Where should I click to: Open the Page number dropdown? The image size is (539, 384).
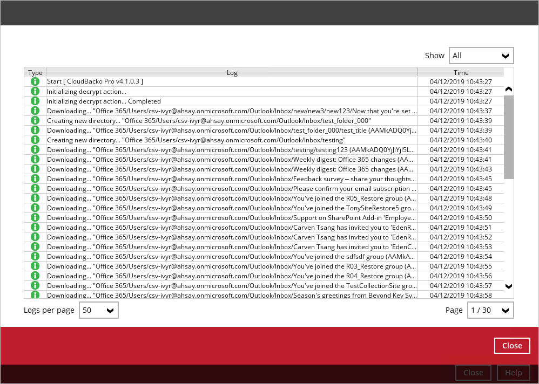pos(490,310)
